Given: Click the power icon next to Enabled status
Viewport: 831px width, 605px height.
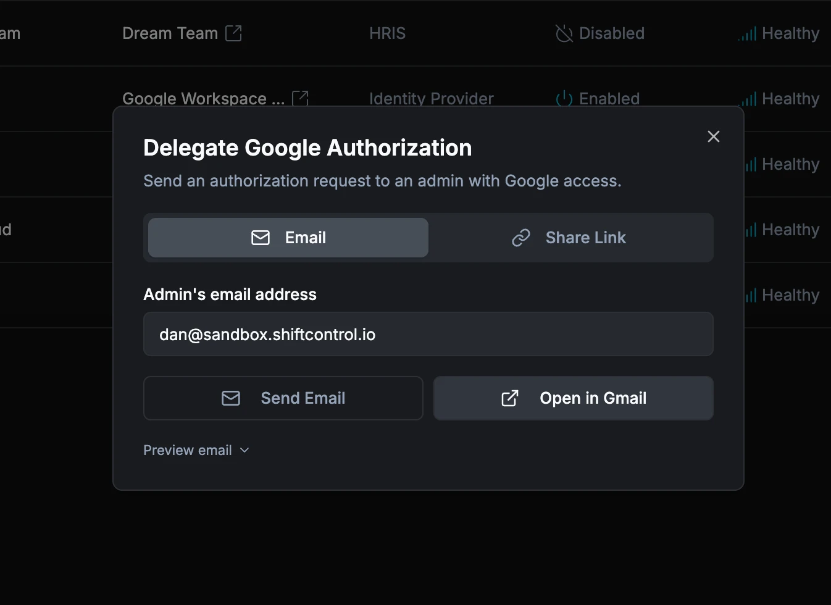Looking at the screenshot, I should click(x=564, y=98).
